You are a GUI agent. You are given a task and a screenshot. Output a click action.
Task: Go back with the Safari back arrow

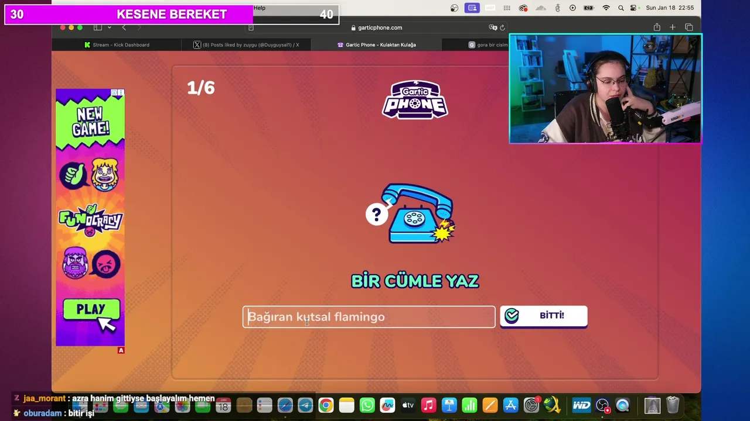pyautogui.click(x=124, y=27)
